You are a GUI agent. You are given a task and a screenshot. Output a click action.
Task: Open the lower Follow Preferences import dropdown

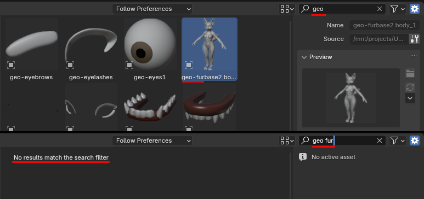pyautogui.click(x=152, y=141)
